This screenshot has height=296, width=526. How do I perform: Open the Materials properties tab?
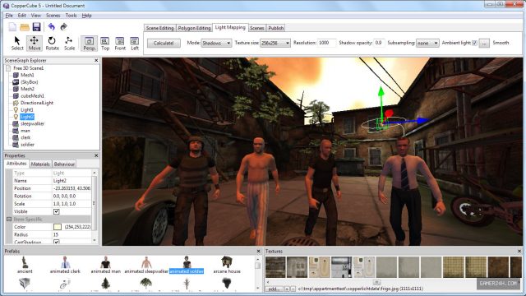click(40, 164)
